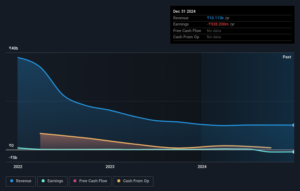300x191 pixels.
Task: Toggle the Cash From Op legend button
Action: (133, 181)
